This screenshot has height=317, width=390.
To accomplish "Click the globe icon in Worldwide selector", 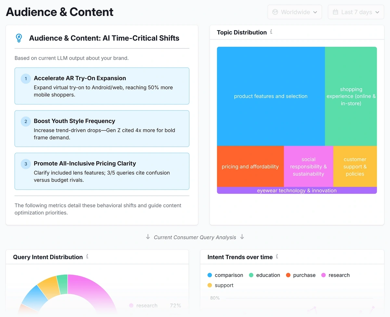I will coord(275,12).
